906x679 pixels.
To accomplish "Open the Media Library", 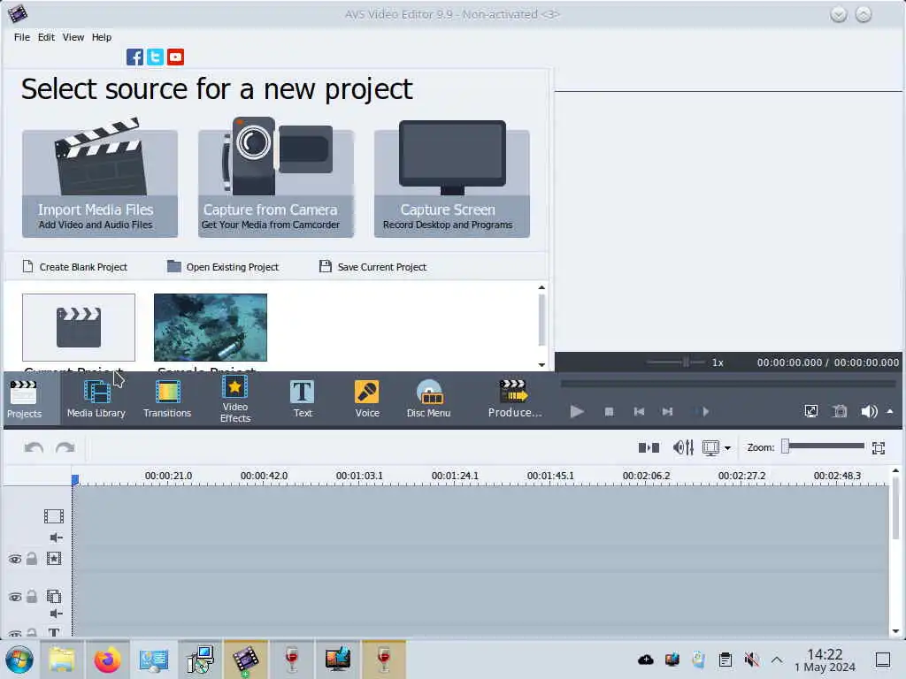I will click(96, 400).
